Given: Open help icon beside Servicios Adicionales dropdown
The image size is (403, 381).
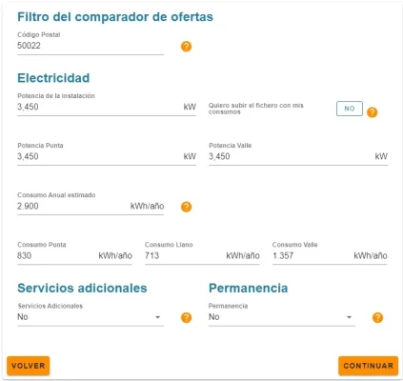Looking at the screenshot, I should pyautogui.click(x=186, y=317).
